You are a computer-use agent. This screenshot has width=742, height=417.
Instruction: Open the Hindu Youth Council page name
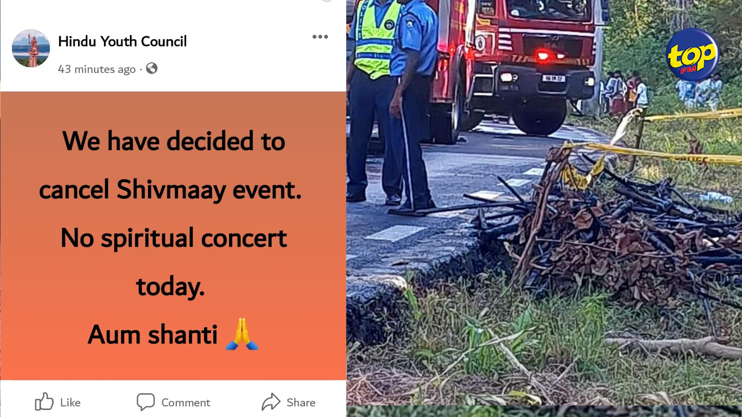tap(122, 41)
